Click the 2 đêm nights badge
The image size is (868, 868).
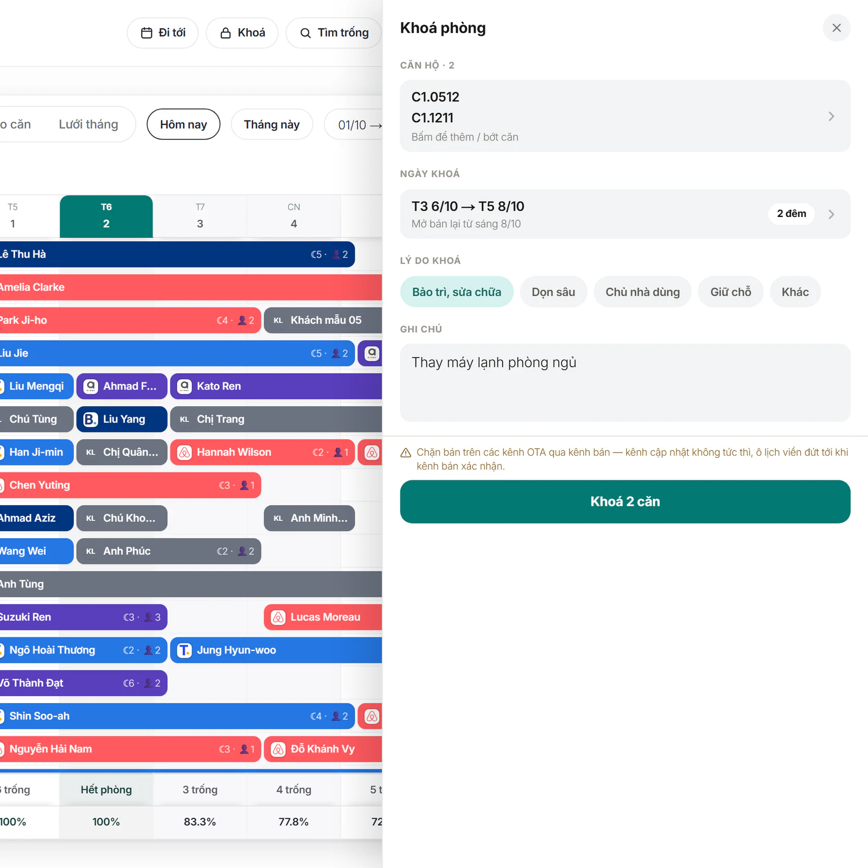pyautogui.click(x=792, y=214)
